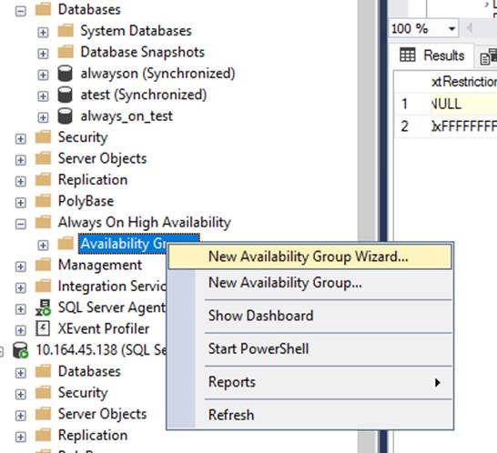Choose New Availability Group Wizard...
The image size is (497, 453).
[310, 257]
